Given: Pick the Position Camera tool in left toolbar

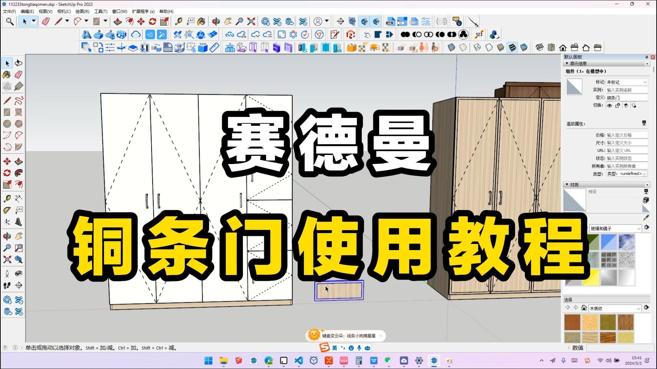Looking at the screenshot, I should (x=7, y=274).
